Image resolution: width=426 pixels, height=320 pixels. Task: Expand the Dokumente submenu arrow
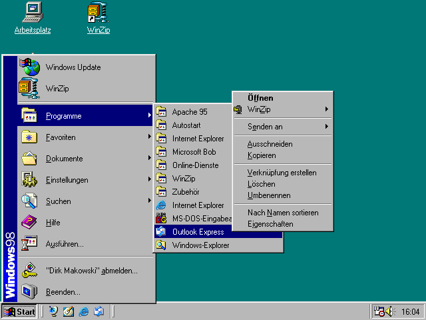click(x=149, y=158)
